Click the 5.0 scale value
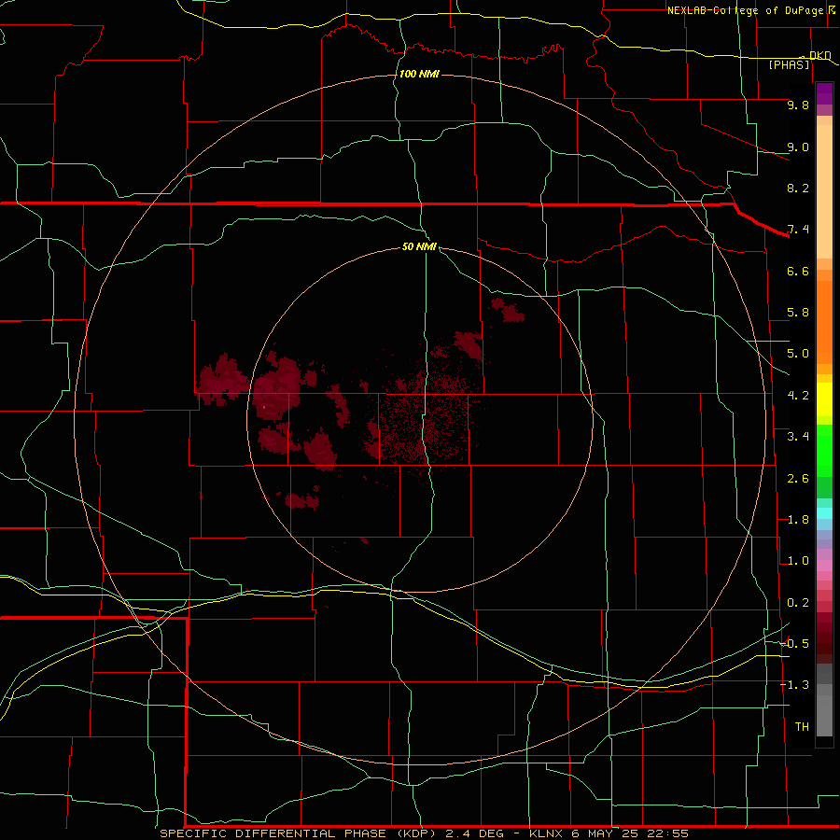The height and width of the screenshot is (840, 840). [798, 354]
